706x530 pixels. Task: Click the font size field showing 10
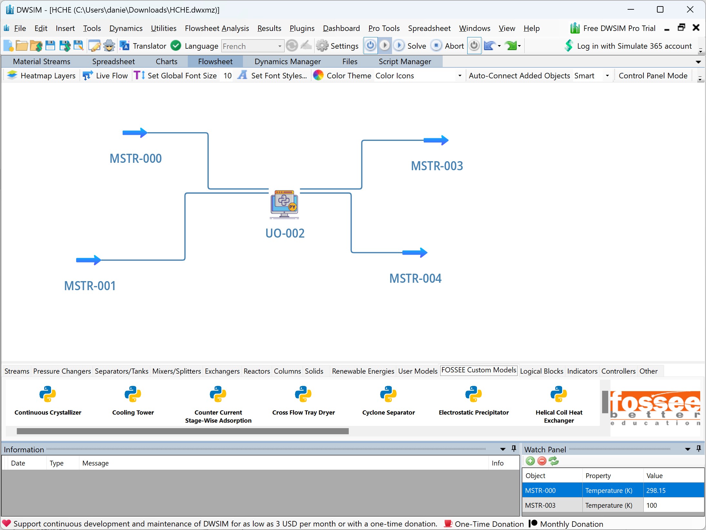(227, 75)
